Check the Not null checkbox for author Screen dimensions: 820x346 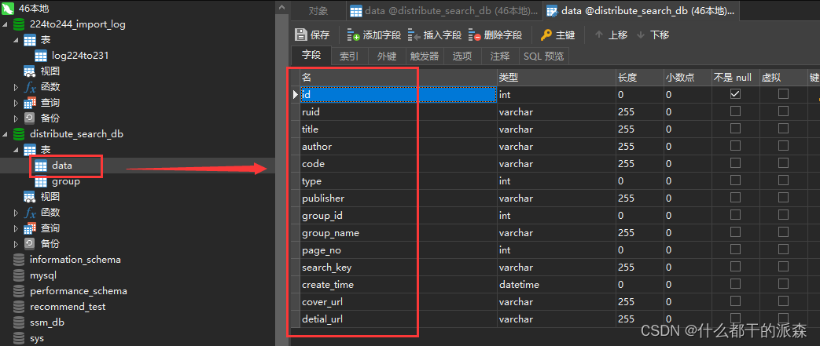(x=735, y=146)
